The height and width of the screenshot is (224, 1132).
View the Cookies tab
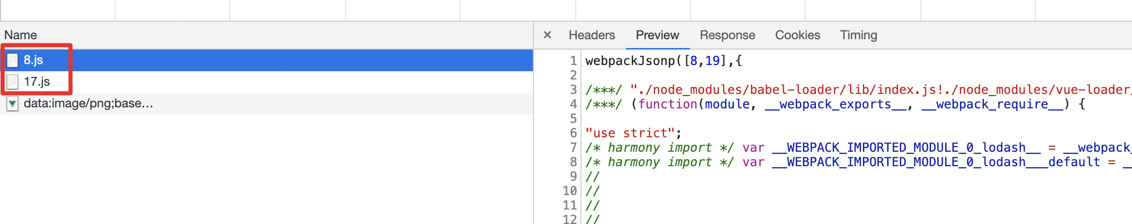[x=797, y=35]
